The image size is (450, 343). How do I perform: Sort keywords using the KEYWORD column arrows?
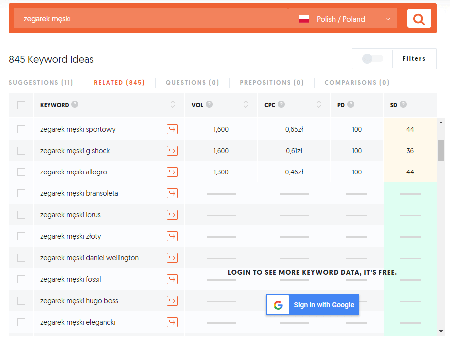click(x=173, y=105)
